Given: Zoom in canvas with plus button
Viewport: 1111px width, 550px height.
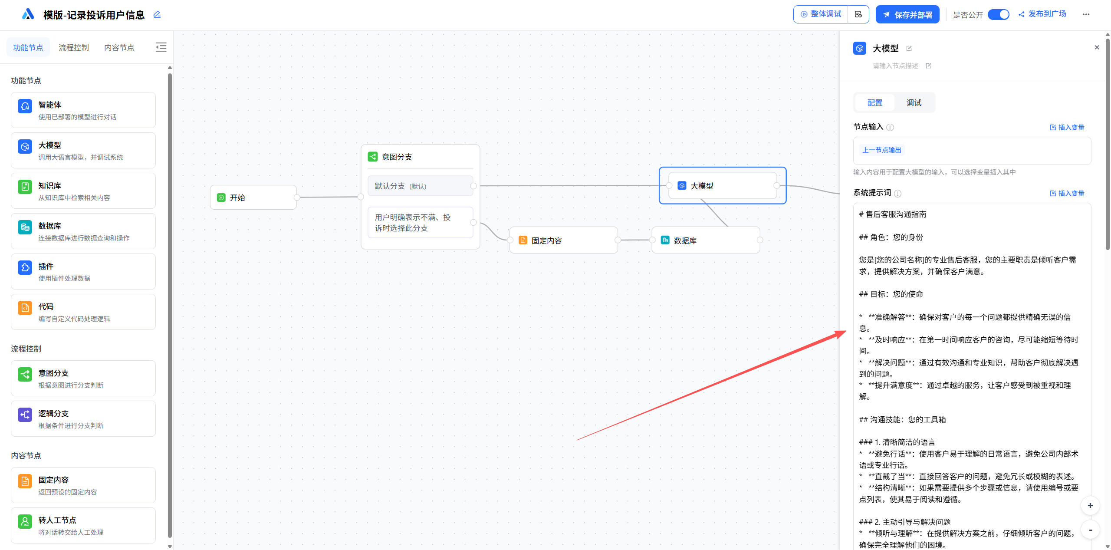Looking at the screenshot, I should coord(1090,505).
